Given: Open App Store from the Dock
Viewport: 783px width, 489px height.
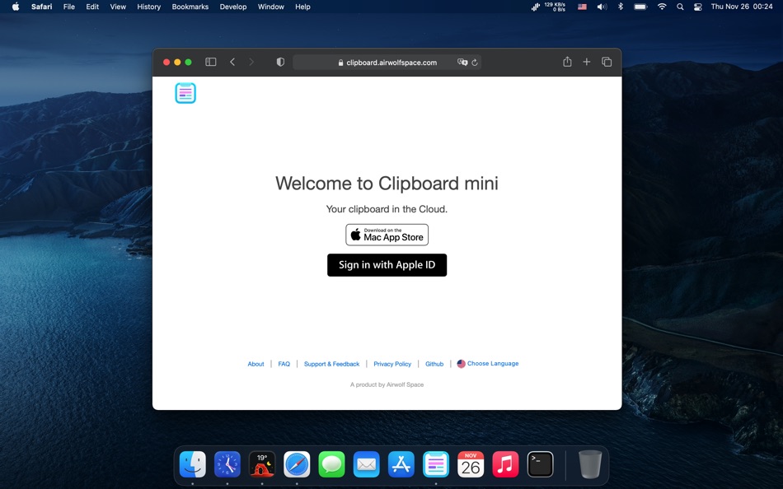Looking at the screenshot, I should click(x=401, y=464).
